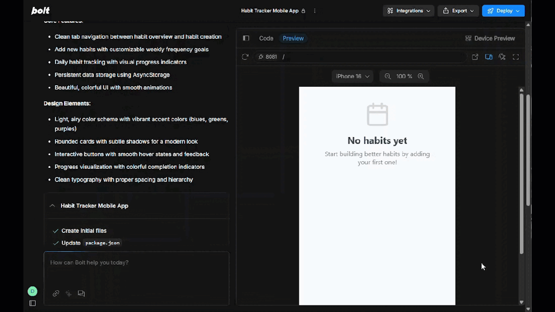555x312 pixels.
Task: Click 'Persistent data storage using AsyncStorage' bullet
Action: [x=112, y=75]
